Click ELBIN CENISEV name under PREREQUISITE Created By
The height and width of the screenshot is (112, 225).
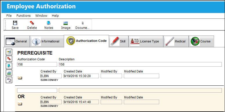(49, 80)
